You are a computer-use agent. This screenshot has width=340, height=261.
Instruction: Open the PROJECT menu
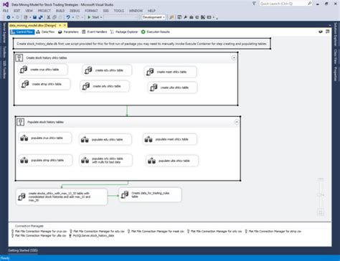tap(44, 11)
